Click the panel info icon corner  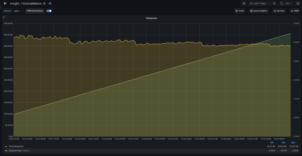[x=4, y=17]
